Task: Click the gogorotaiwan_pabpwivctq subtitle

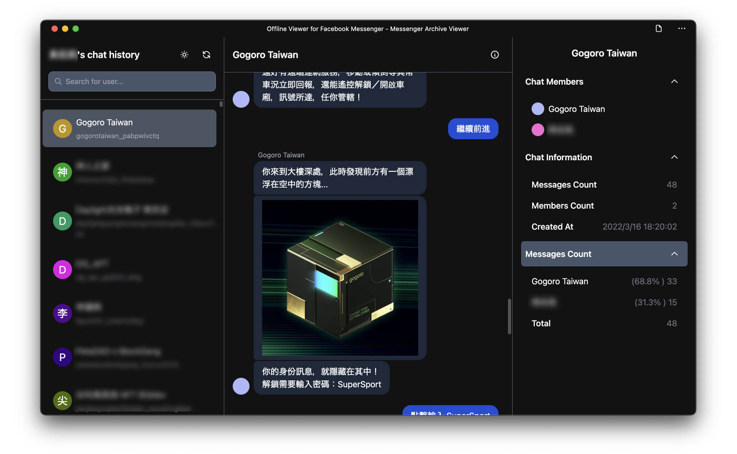Action: (x=118, y=136)
